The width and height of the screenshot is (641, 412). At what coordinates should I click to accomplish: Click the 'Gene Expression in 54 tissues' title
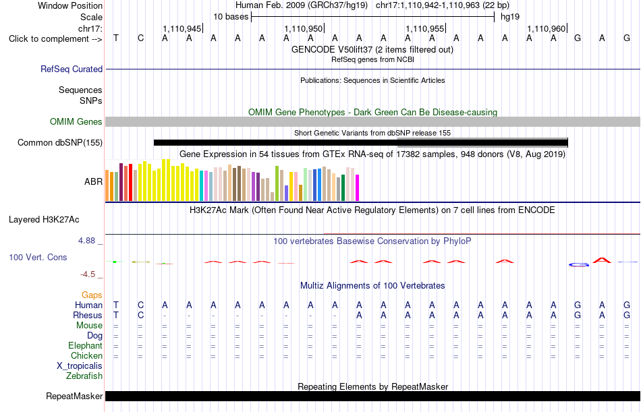point(372,154)
